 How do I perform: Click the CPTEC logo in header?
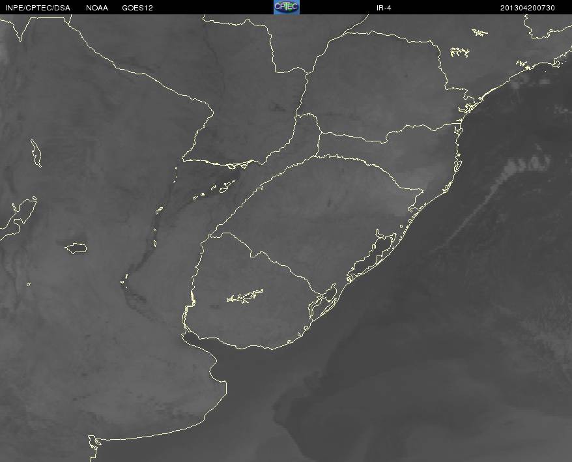click(x=287, y=7)
